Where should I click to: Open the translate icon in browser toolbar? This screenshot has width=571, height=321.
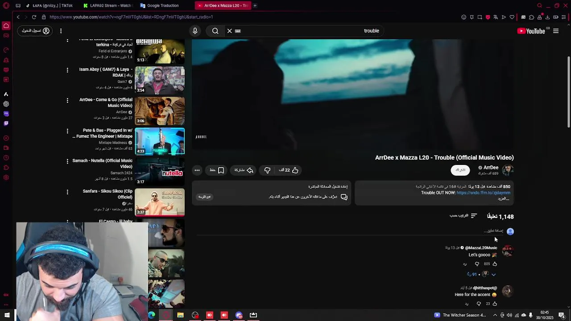496,17
